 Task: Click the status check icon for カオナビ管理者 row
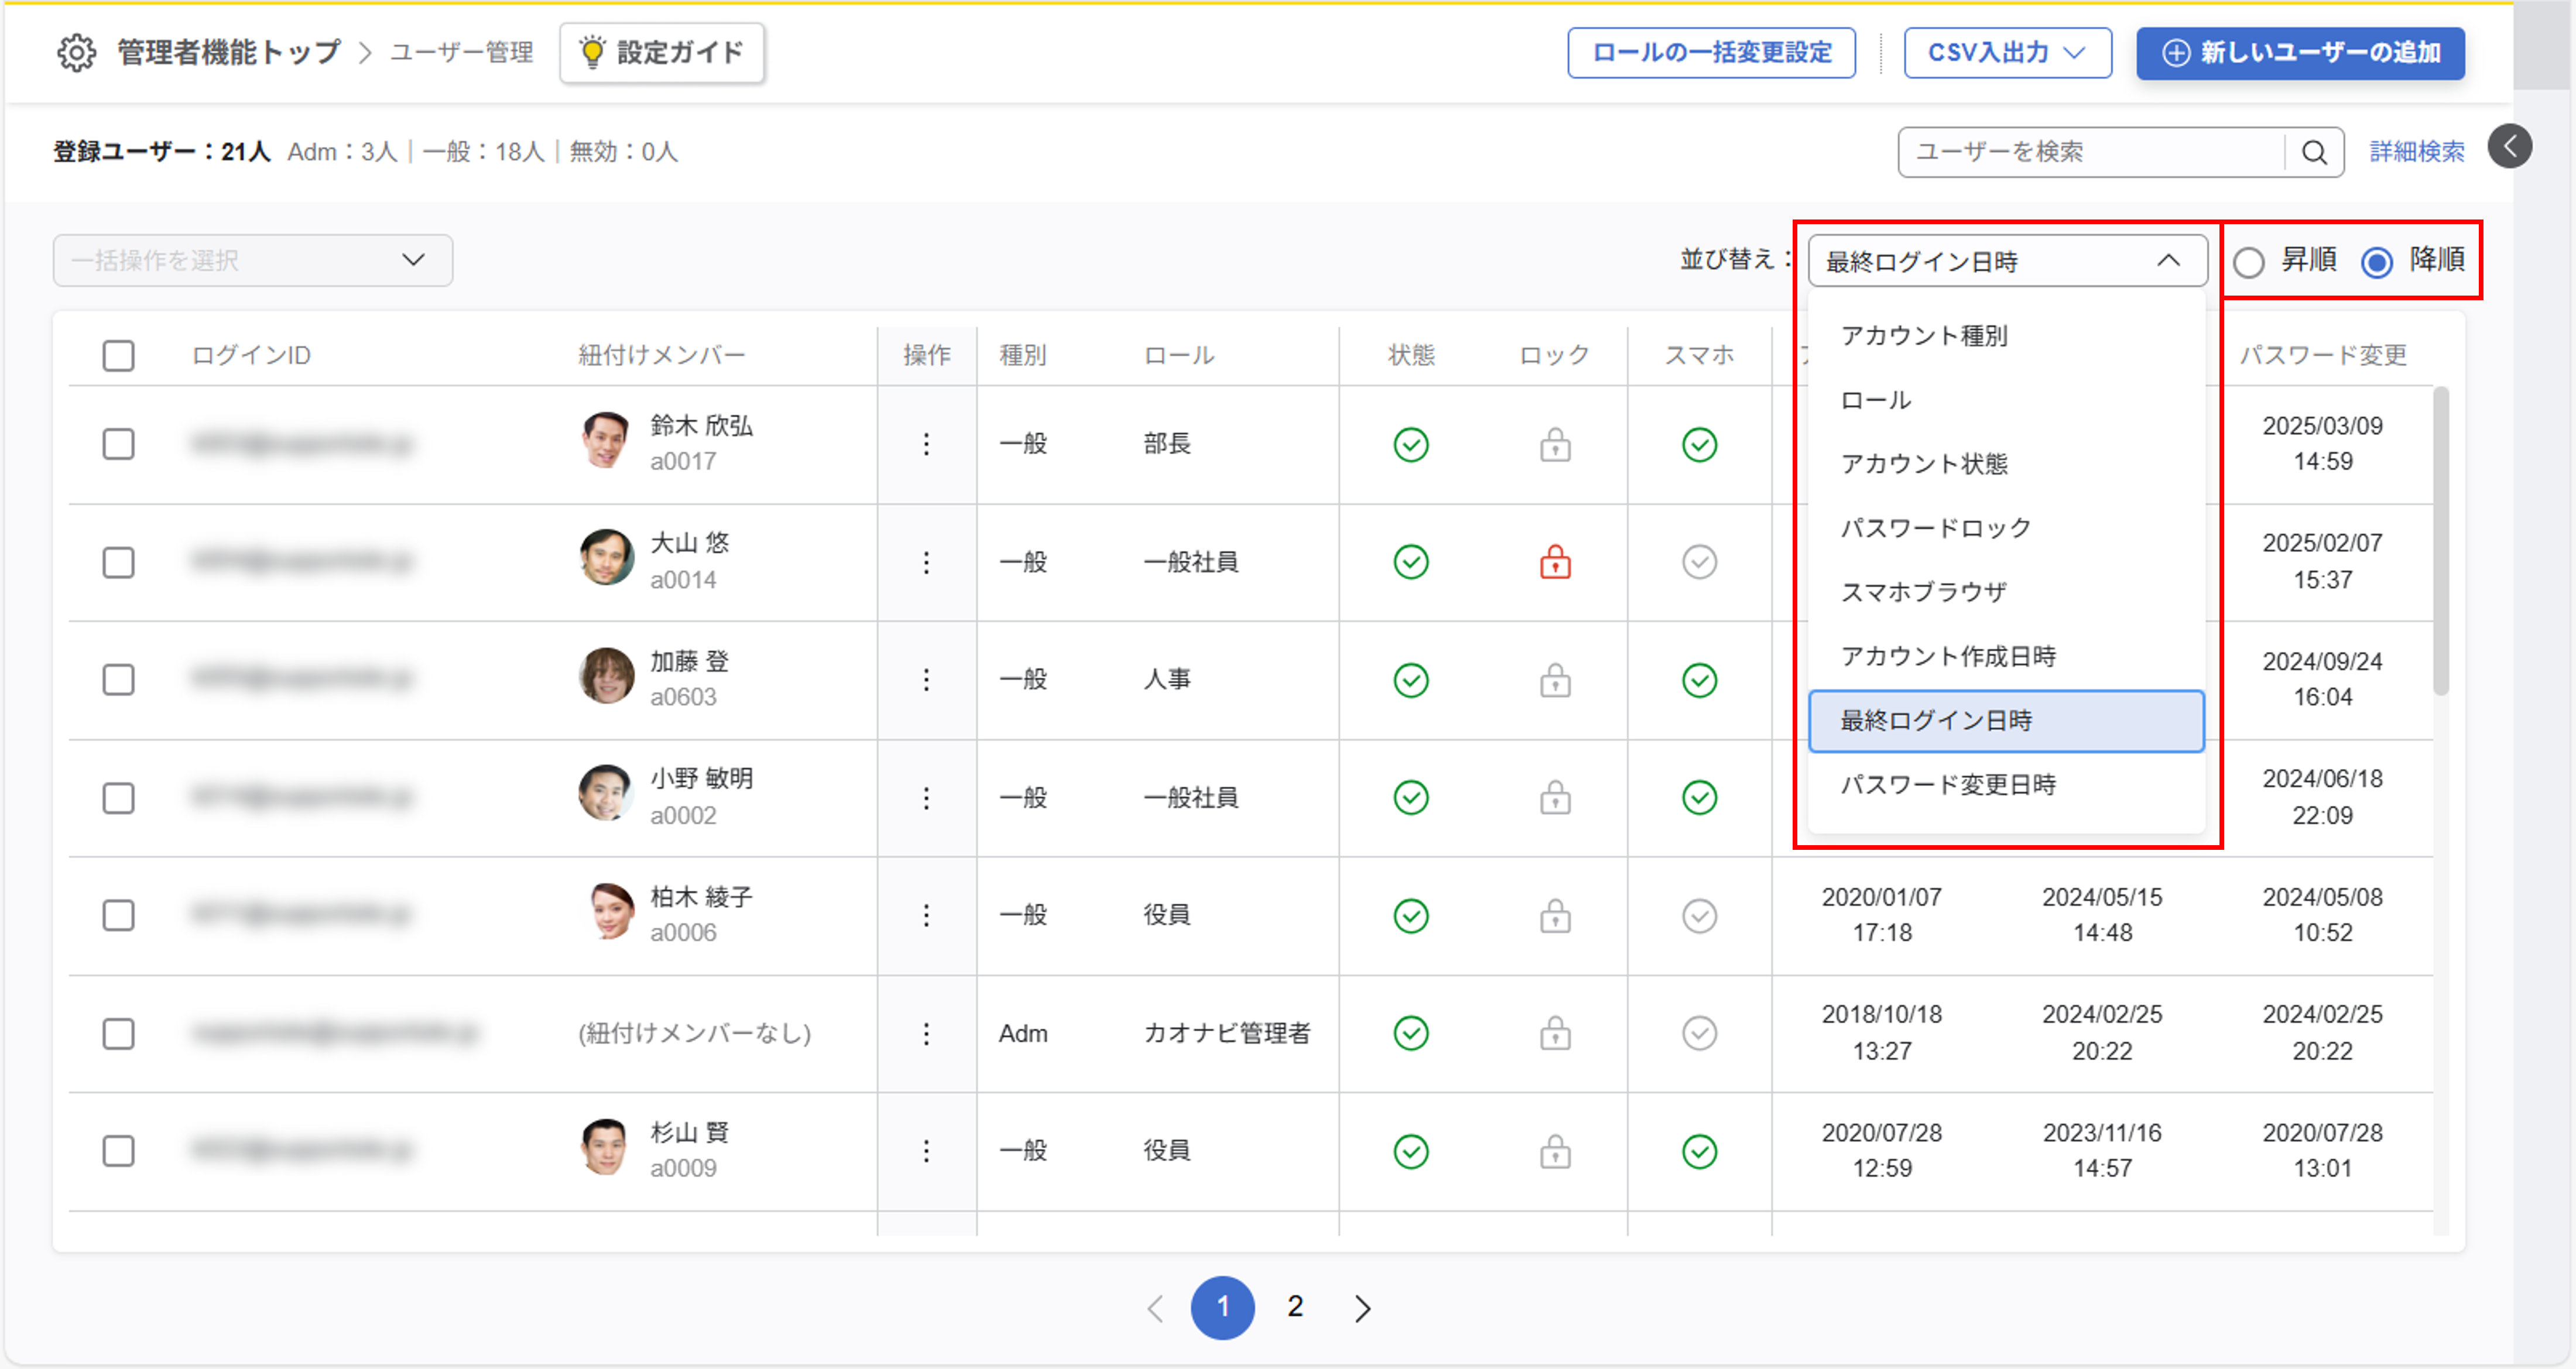pos(1411,1033)
